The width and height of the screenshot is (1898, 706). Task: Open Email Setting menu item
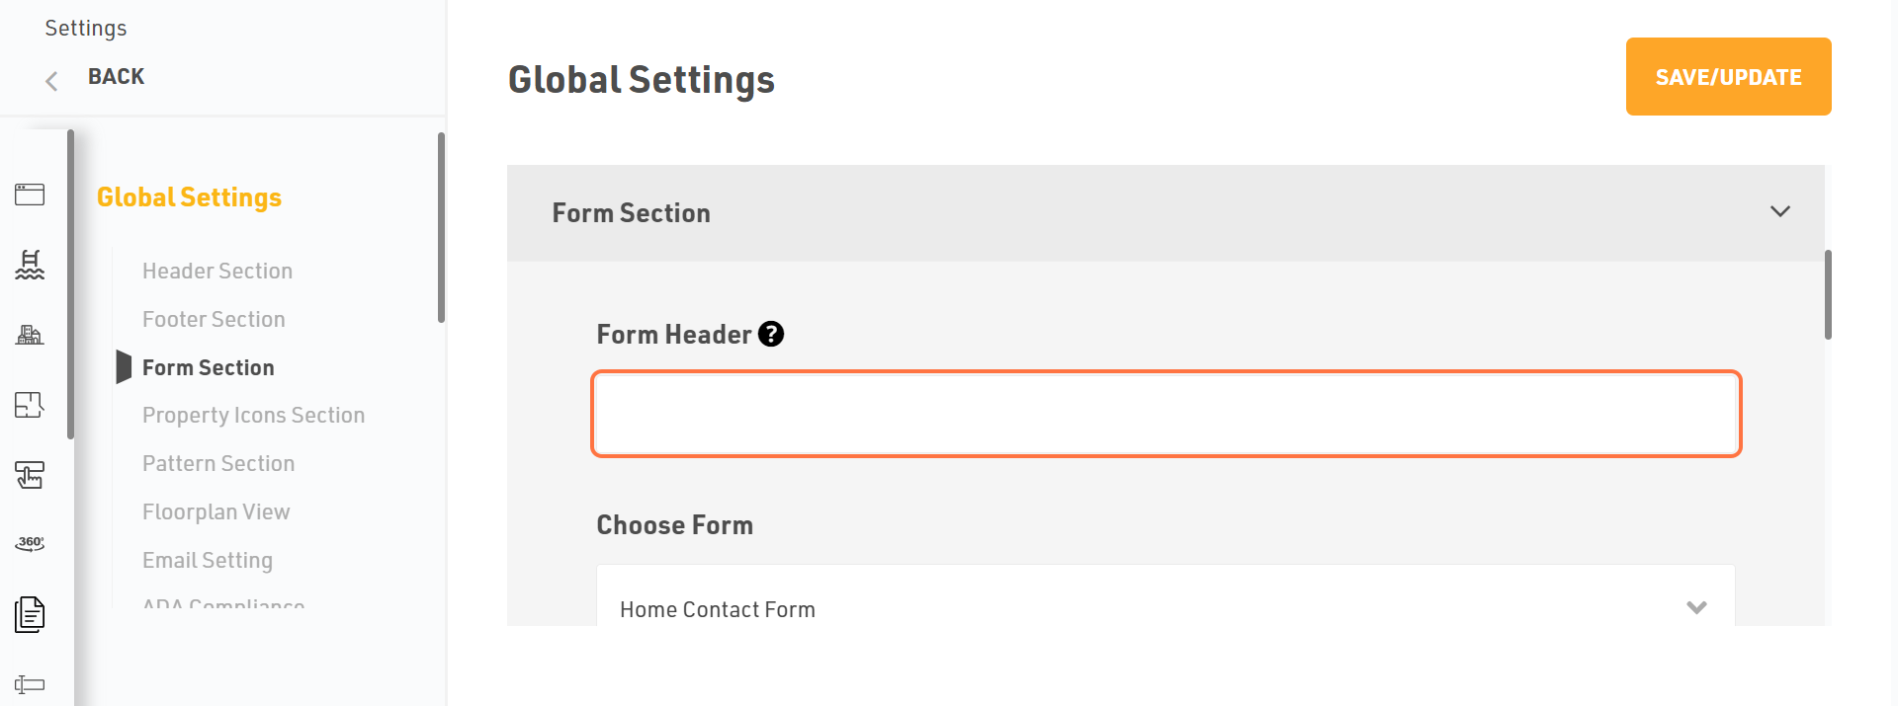point(208,560)
